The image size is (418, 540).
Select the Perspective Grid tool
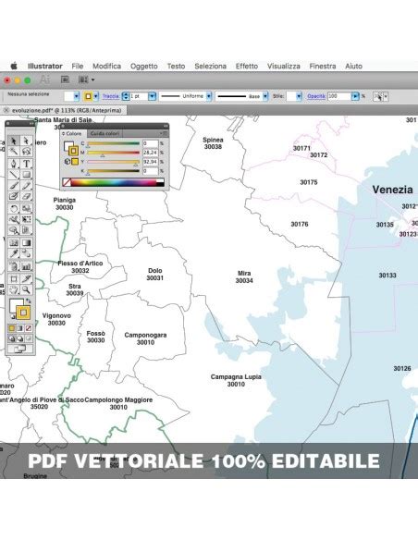coord(26,229)
